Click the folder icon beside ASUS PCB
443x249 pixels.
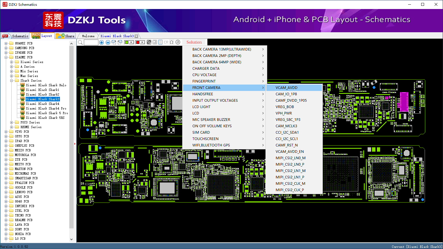tap(11, 197)
